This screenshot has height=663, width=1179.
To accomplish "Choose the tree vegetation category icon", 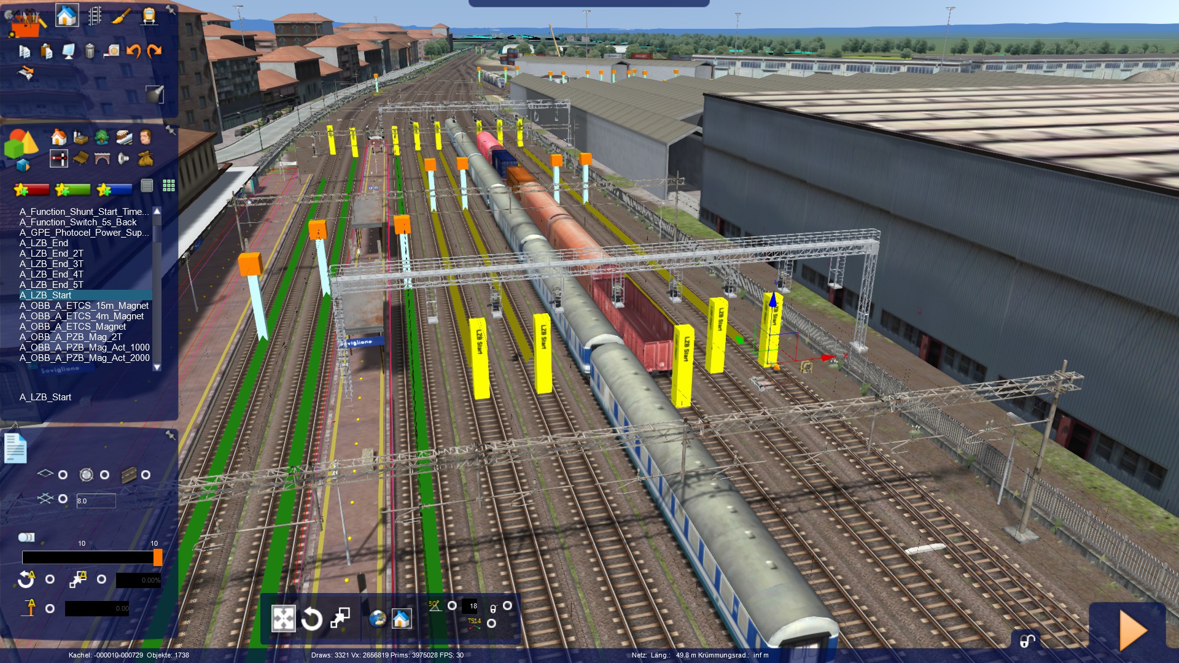I will click(102, 137).
